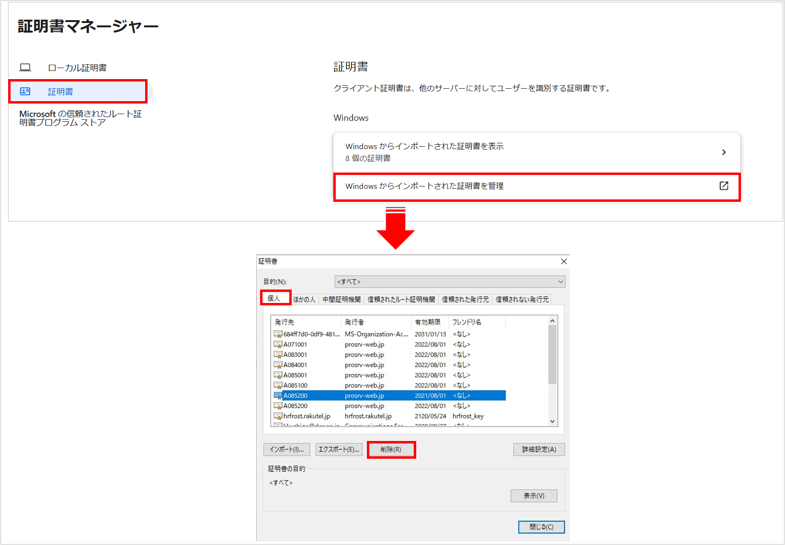Image resolution: width=785 pixels, height=545 pixels.
Task: Select the A083001 certificate row
Action: click(389, 355)
